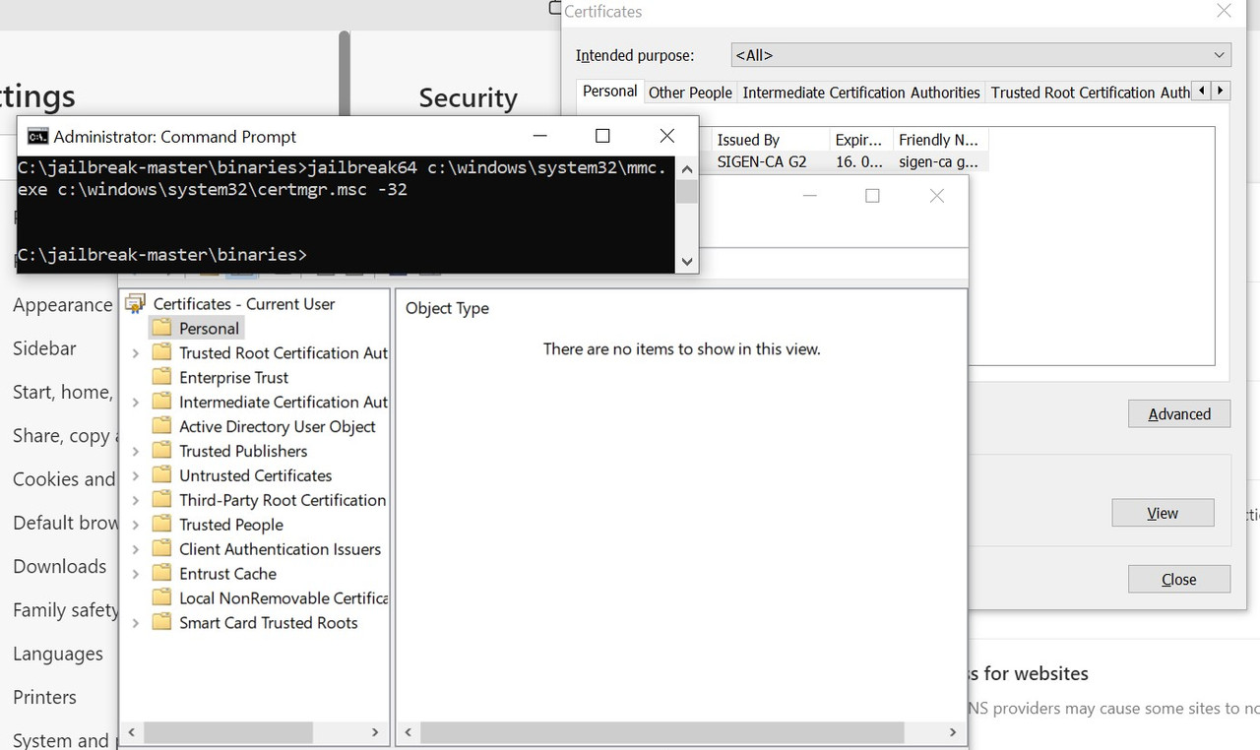Click Close button in Certificates dialog
Viewport: 1260px width, 750px height.
click(1179, 579)
